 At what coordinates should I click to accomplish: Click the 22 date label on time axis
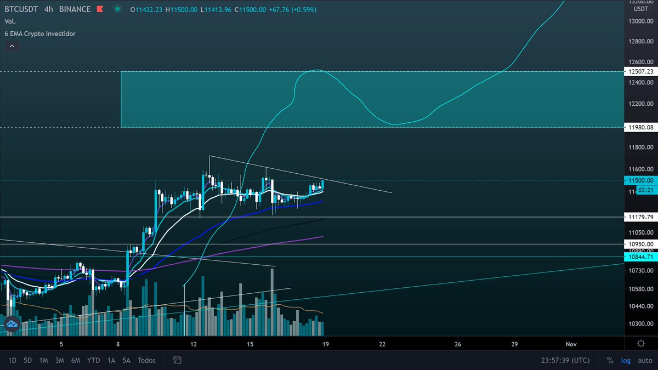coord(382,344)
